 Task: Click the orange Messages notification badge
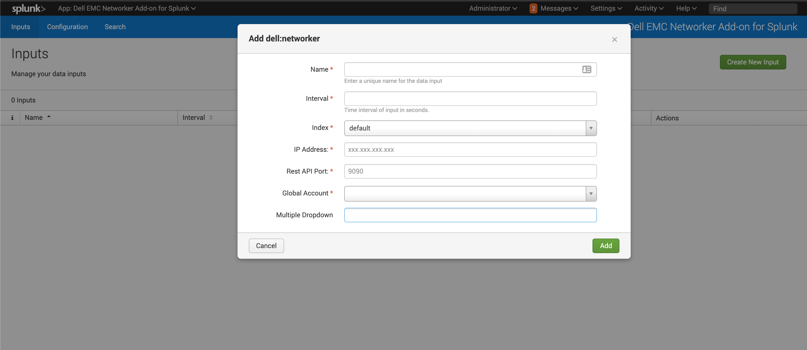[533, 8]
